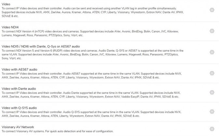This screenshot has width=219, height=136.
Task: Open the gear for Video with Q-SYS audio
Action: click(212, 111)
